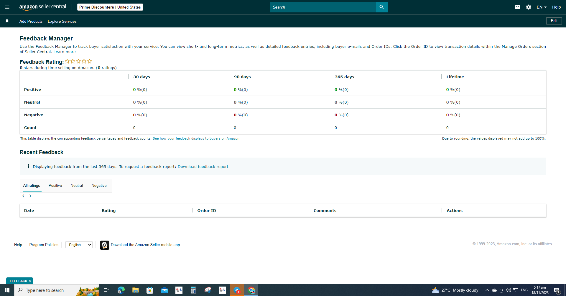Open Microsoft Store from the taskbar

[x=150, y=290]
